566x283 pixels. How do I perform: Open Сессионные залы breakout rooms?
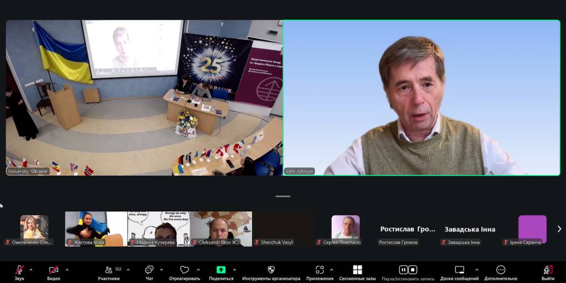(357, 270)
